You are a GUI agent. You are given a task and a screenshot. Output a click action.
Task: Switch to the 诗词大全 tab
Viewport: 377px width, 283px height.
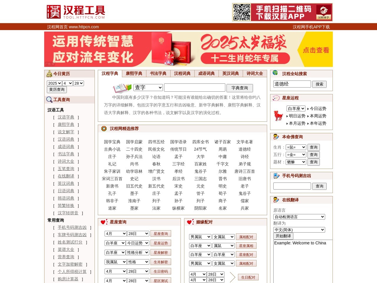pyautogui.click(x=255, y=73)
